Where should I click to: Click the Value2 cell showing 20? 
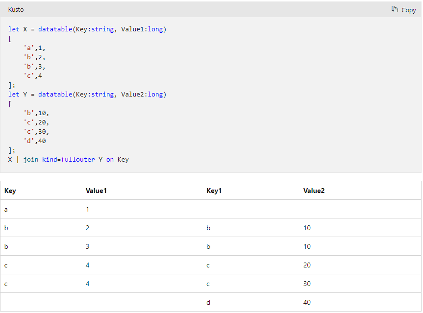(307, 265)
